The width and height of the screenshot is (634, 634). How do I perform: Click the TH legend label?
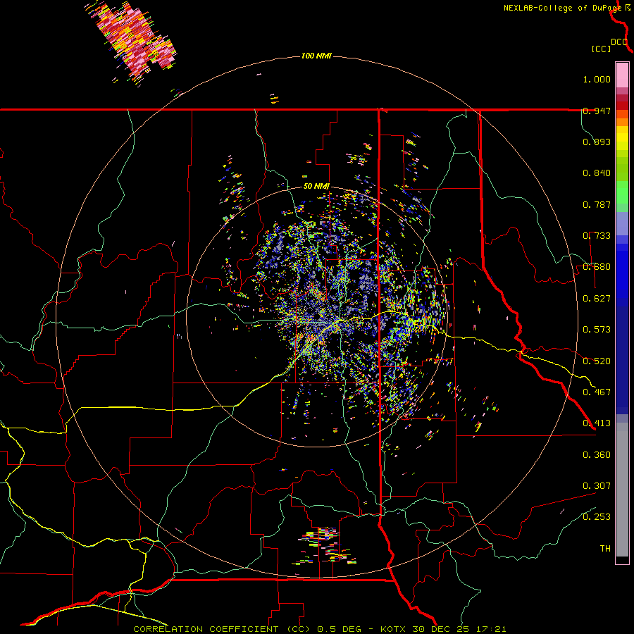(x=605, y=549)
